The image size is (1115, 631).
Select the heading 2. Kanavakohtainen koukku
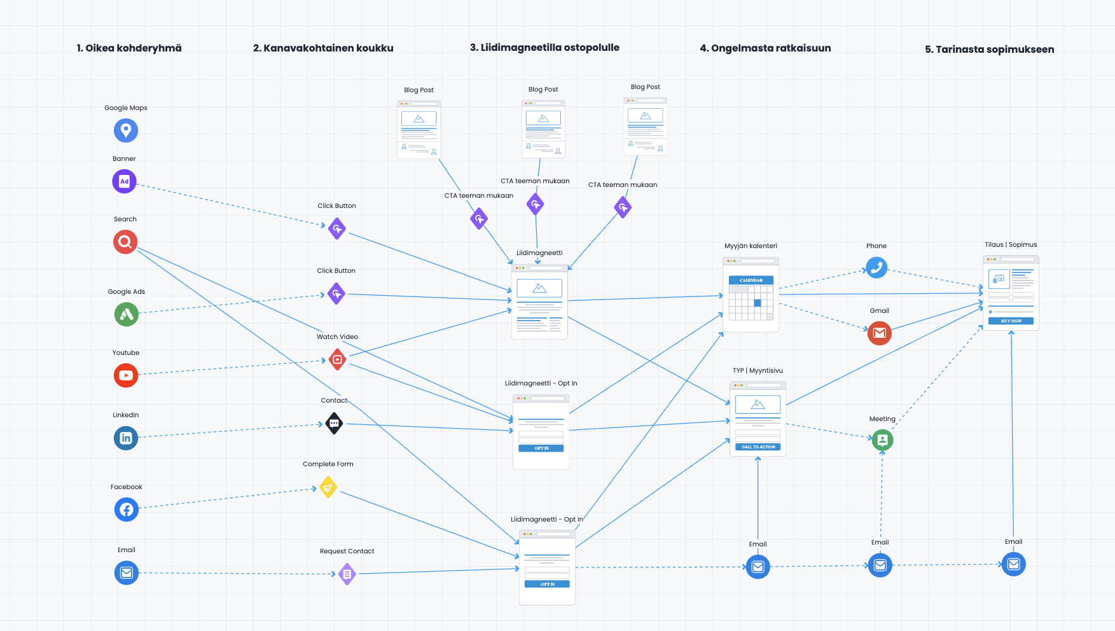click(x=323, y=48)
